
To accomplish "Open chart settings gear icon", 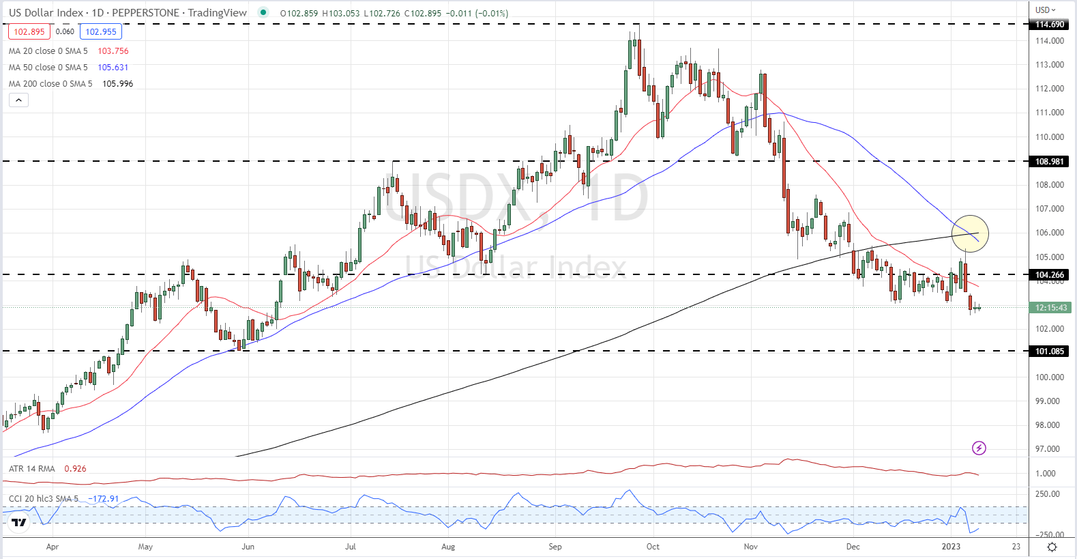I will click(x=1052, y=547).
